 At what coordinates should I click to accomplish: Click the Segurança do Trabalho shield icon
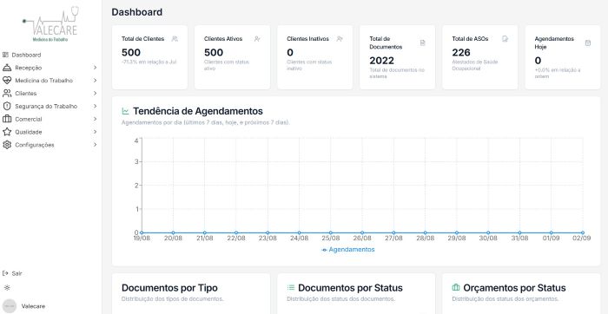[x=7, y=106]
